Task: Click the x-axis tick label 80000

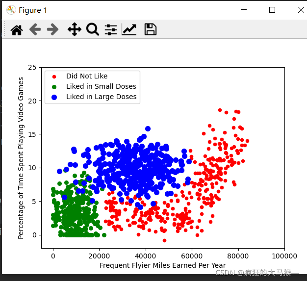Action: point(238,256)
